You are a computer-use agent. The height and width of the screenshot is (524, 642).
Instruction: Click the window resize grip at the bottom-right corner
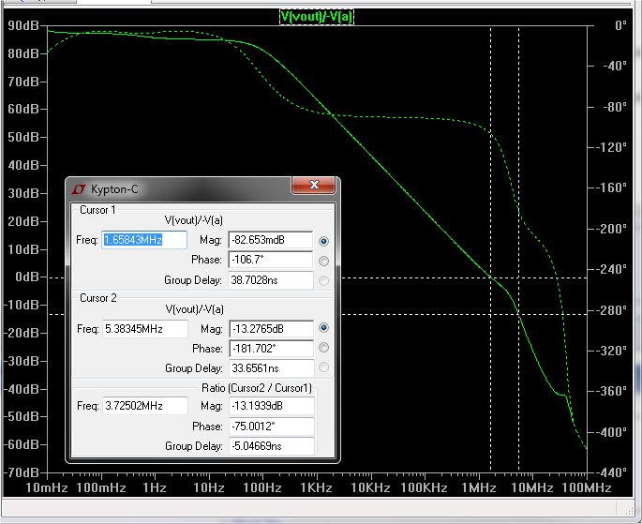629,509
